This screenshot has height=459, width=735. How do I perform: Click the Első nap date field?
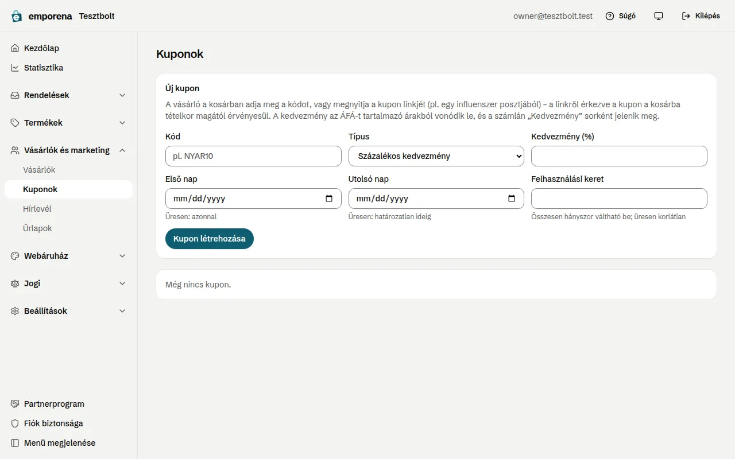[x=253, y=199]
